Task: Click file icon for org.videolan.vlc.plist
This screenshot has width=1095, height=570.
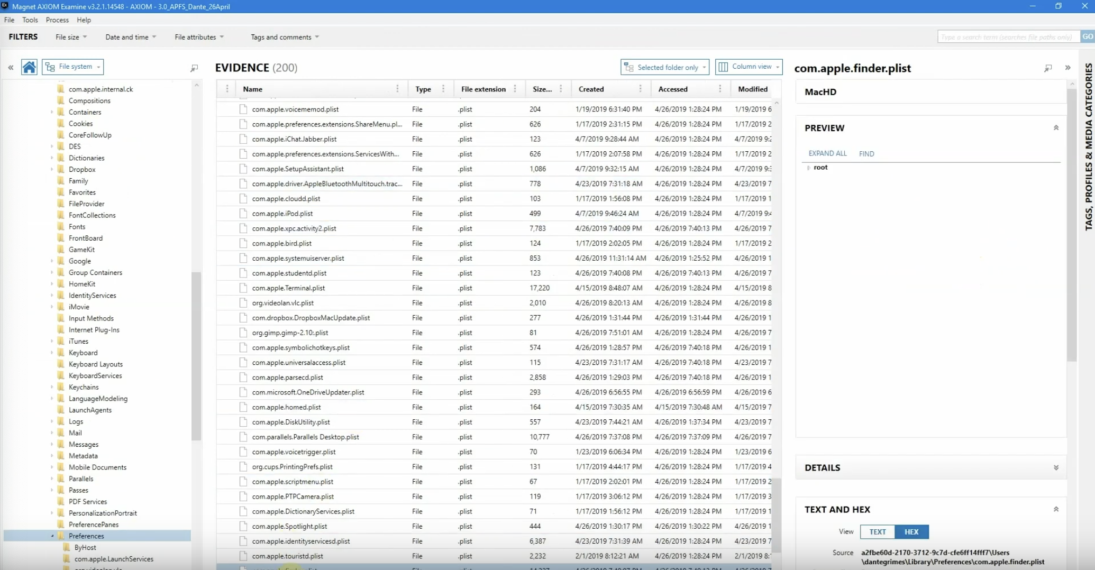Action: click(x=243, y=303)
